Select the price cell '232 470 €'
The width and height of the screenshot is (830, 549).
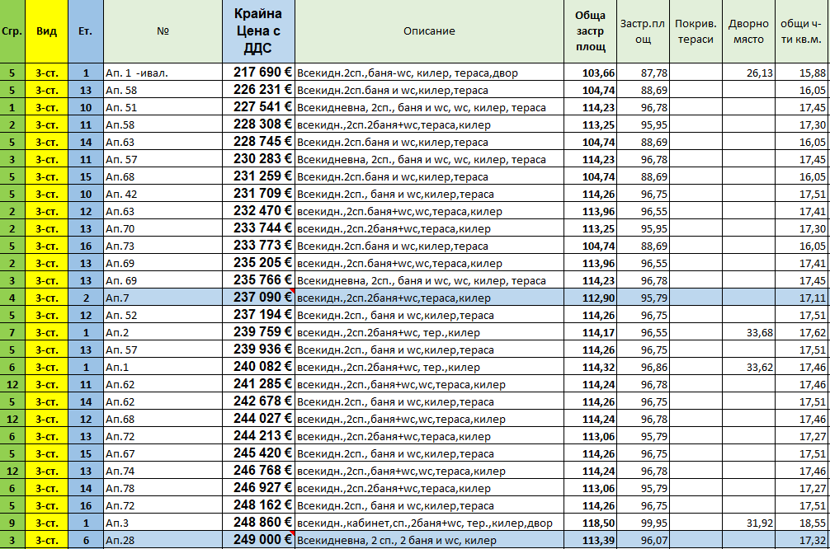click(x=258, y=211)
